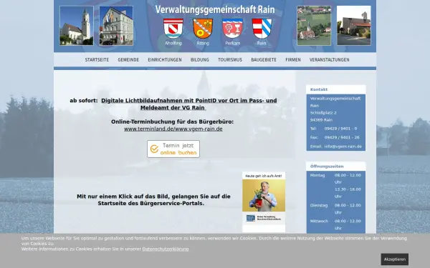Click the Schloßplatz 2 address line
The width and height of the screenshot is (430, 268).
pyautogui.click(x=323, y=113)
